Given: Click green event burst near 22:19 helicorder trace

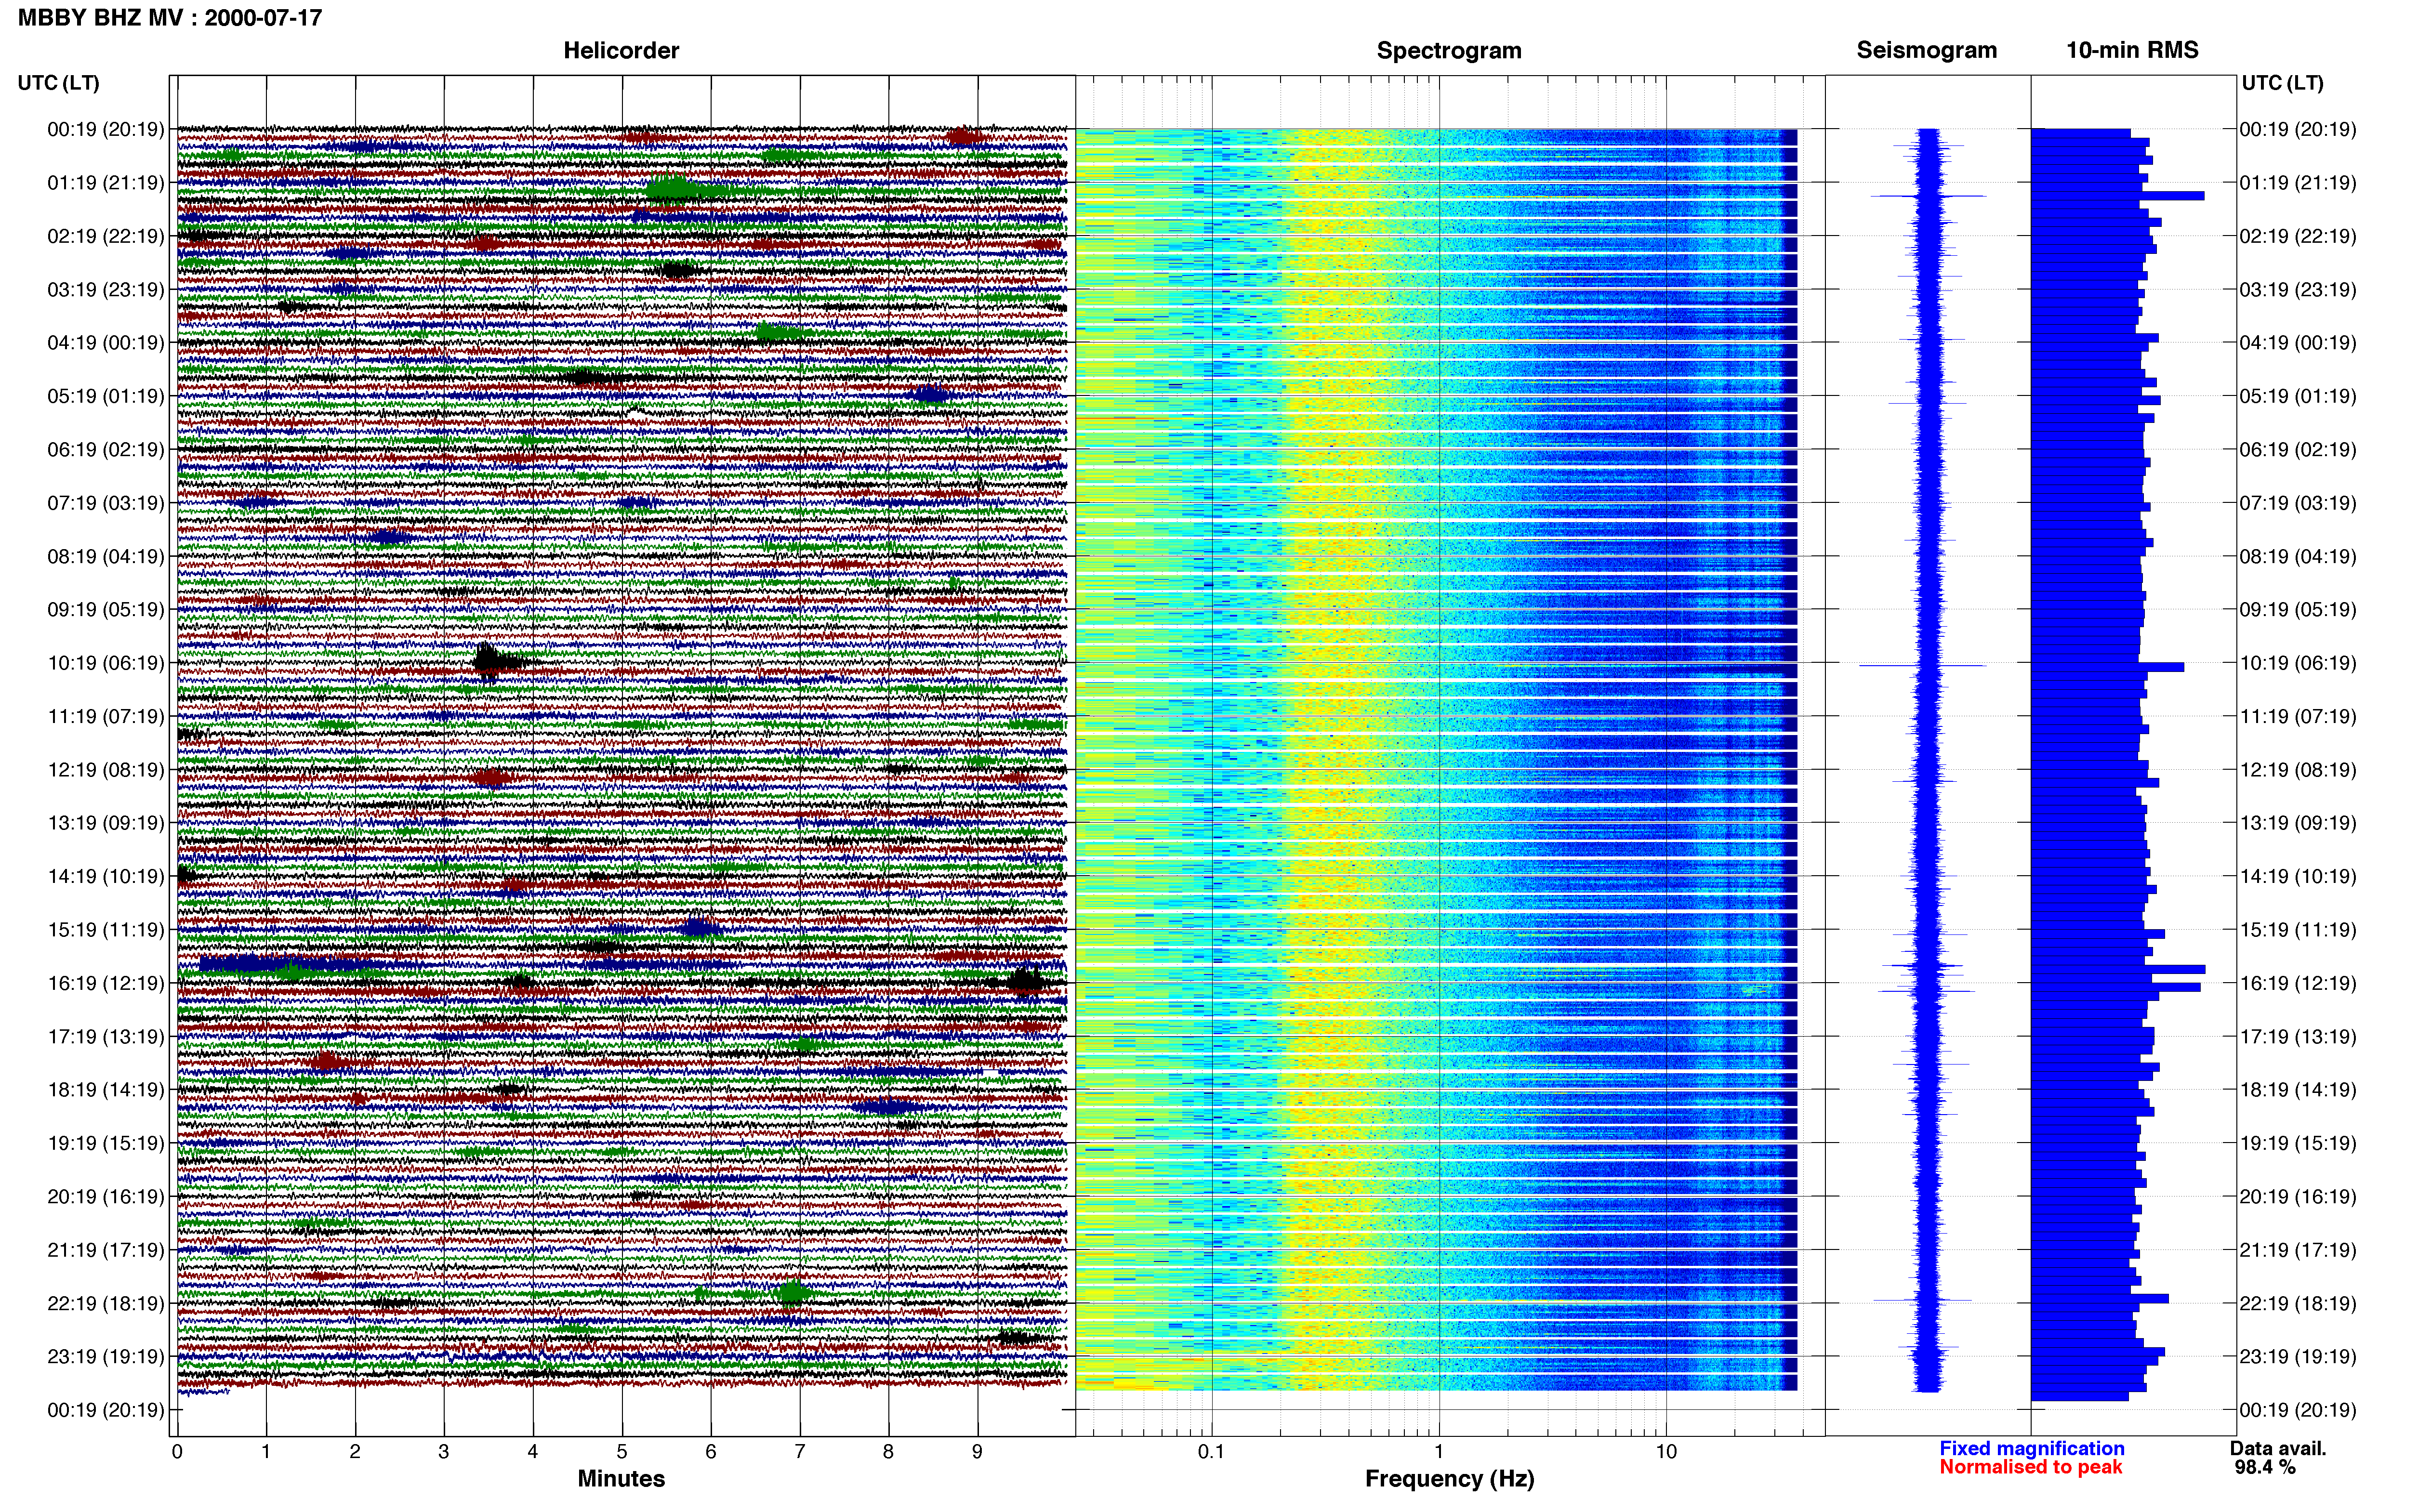Looking at the screenshot, I should point(793,1292).
